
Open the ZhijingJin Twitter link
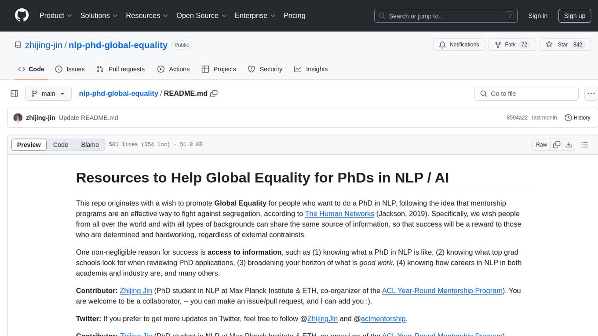pyautogui.click(x=322, y=318)
